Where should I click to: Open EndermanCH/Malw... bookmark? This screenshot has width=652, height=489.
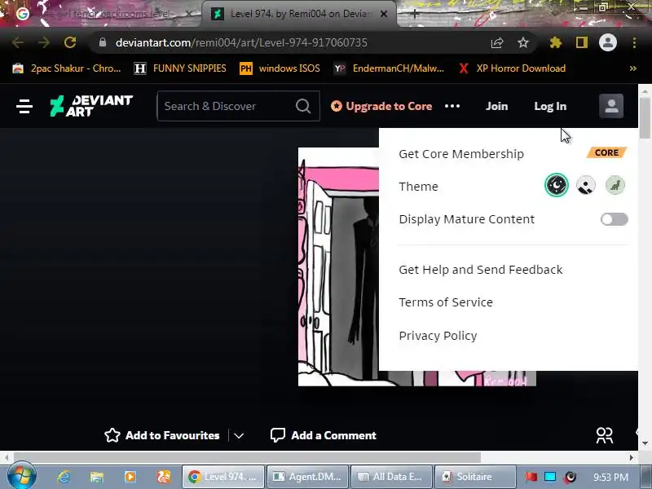pyautogui.click(x=390, y=68)
